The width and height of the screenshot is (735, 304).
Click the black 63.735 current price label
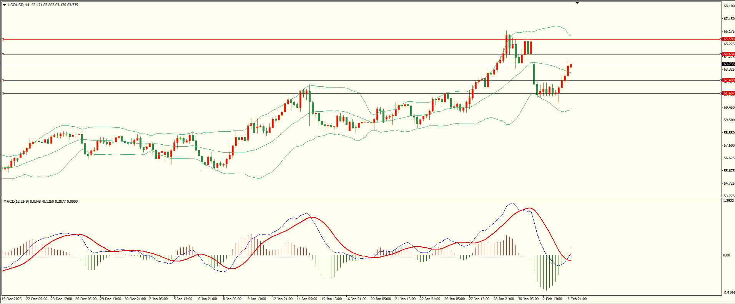[x=728, y=64]
